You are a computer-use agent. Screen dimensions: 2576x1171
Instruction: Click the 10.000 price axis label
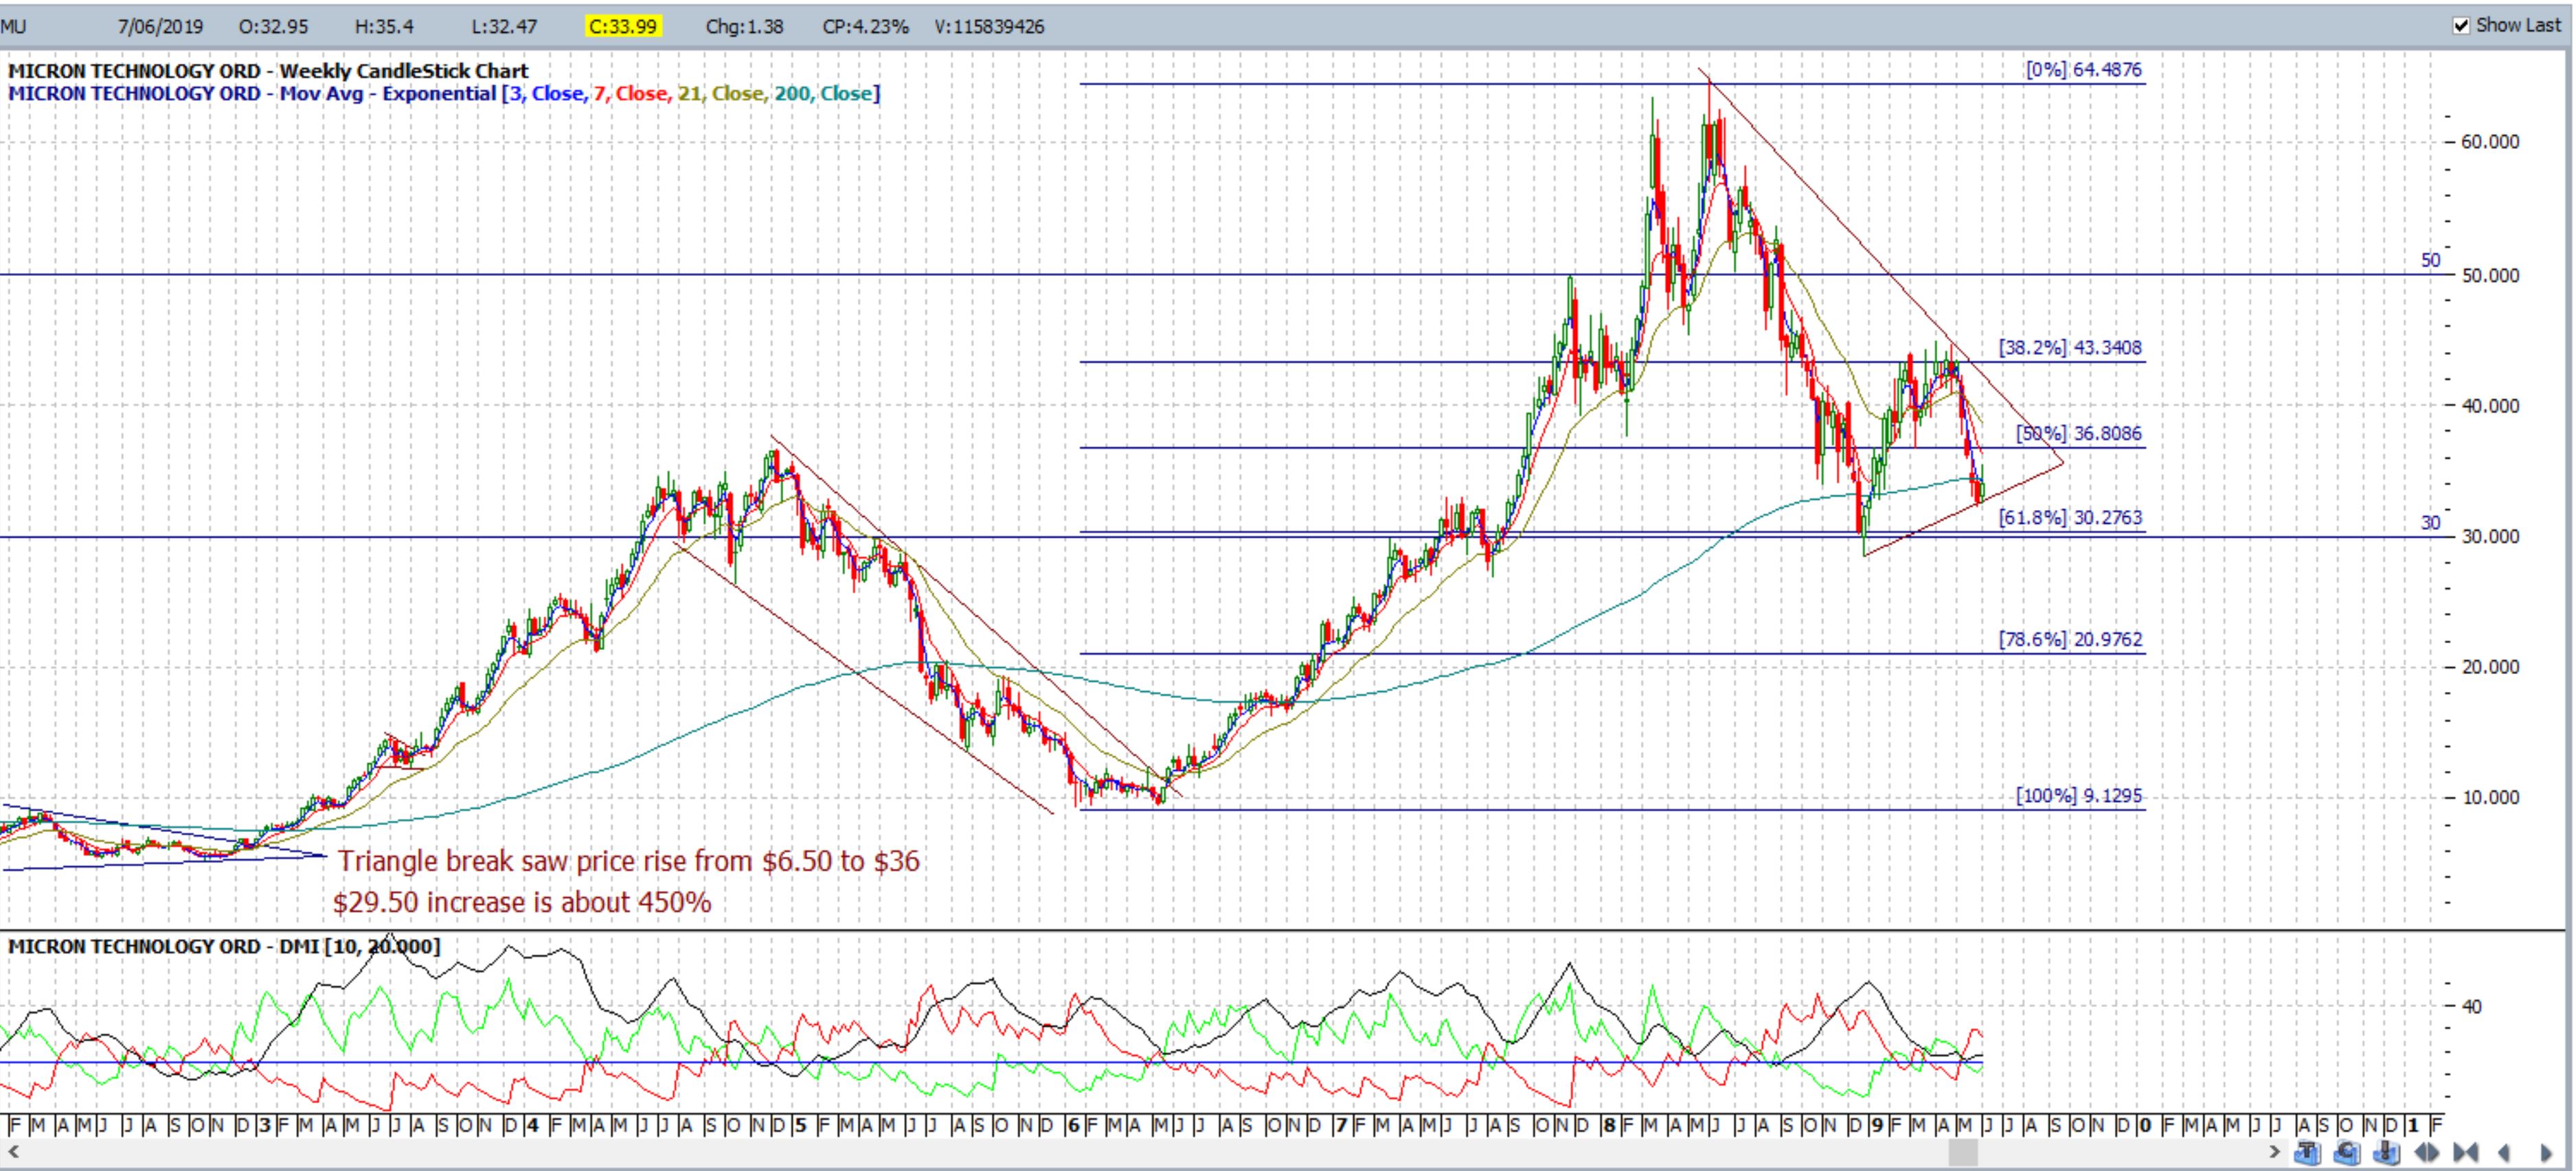(2490, 798)
